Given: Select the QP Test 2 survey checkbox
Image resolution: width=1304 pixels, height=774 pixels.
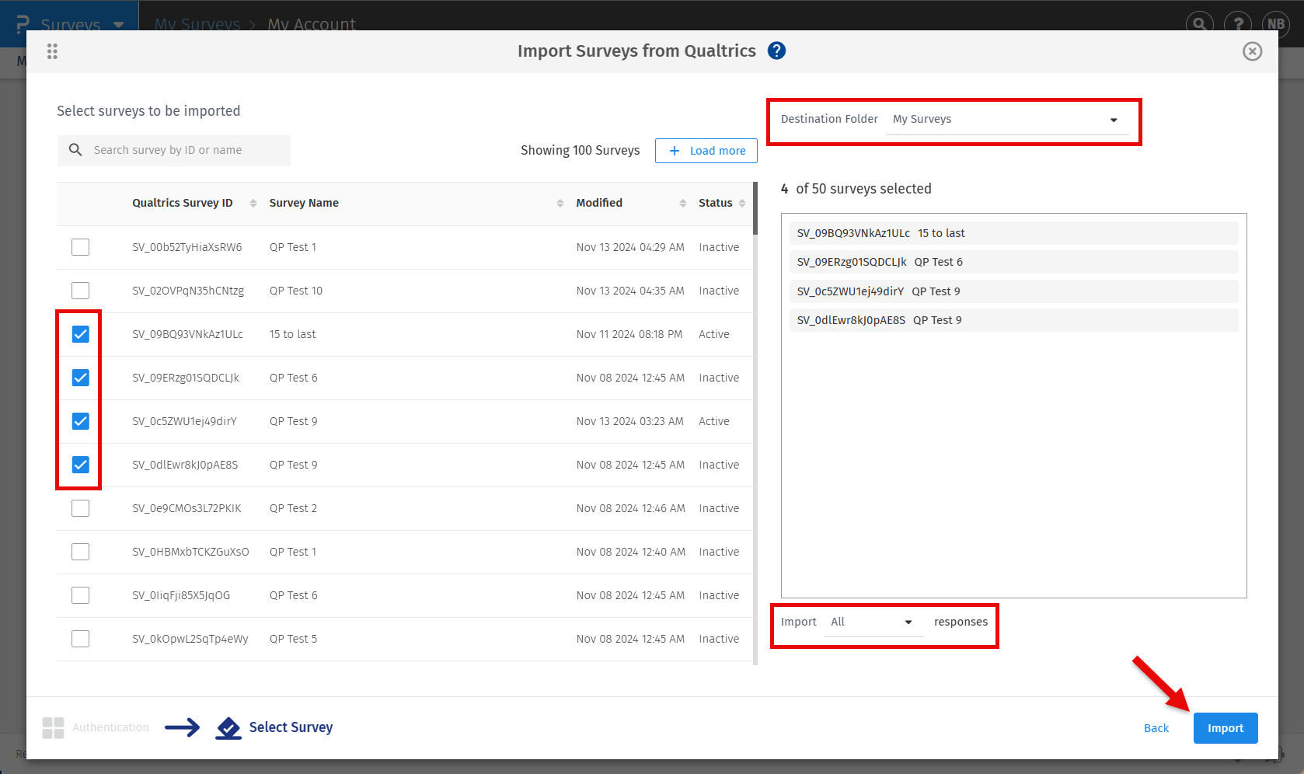Looking at the screenshot, I should click(x=81, y=508).
